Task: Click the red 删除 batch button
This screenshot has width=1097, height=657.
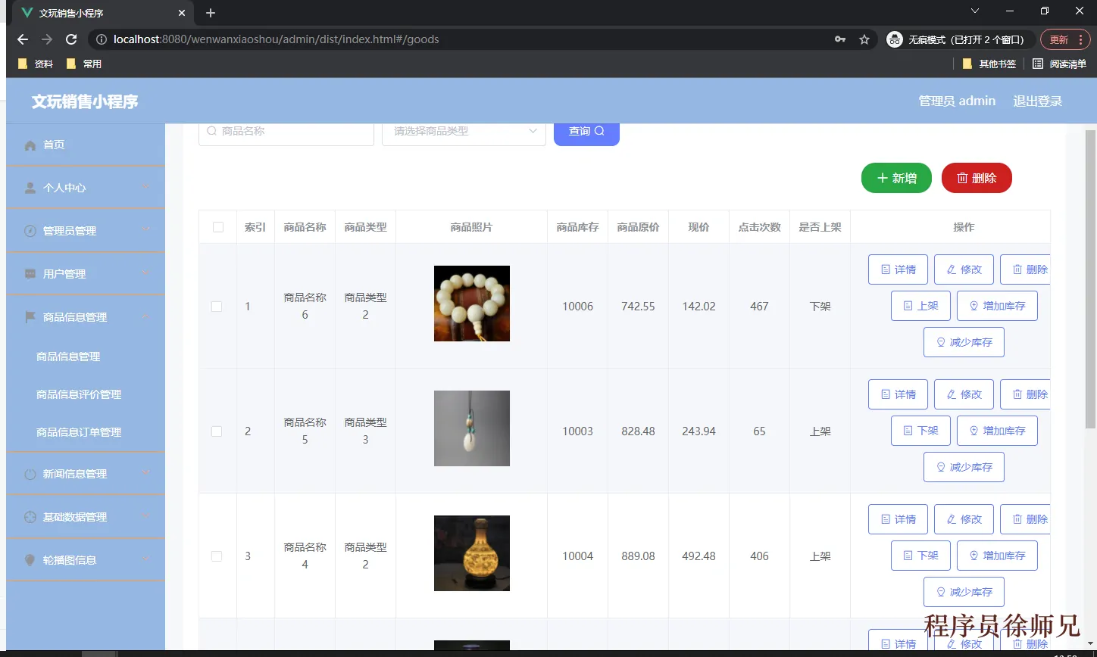Action: (977, 178)
